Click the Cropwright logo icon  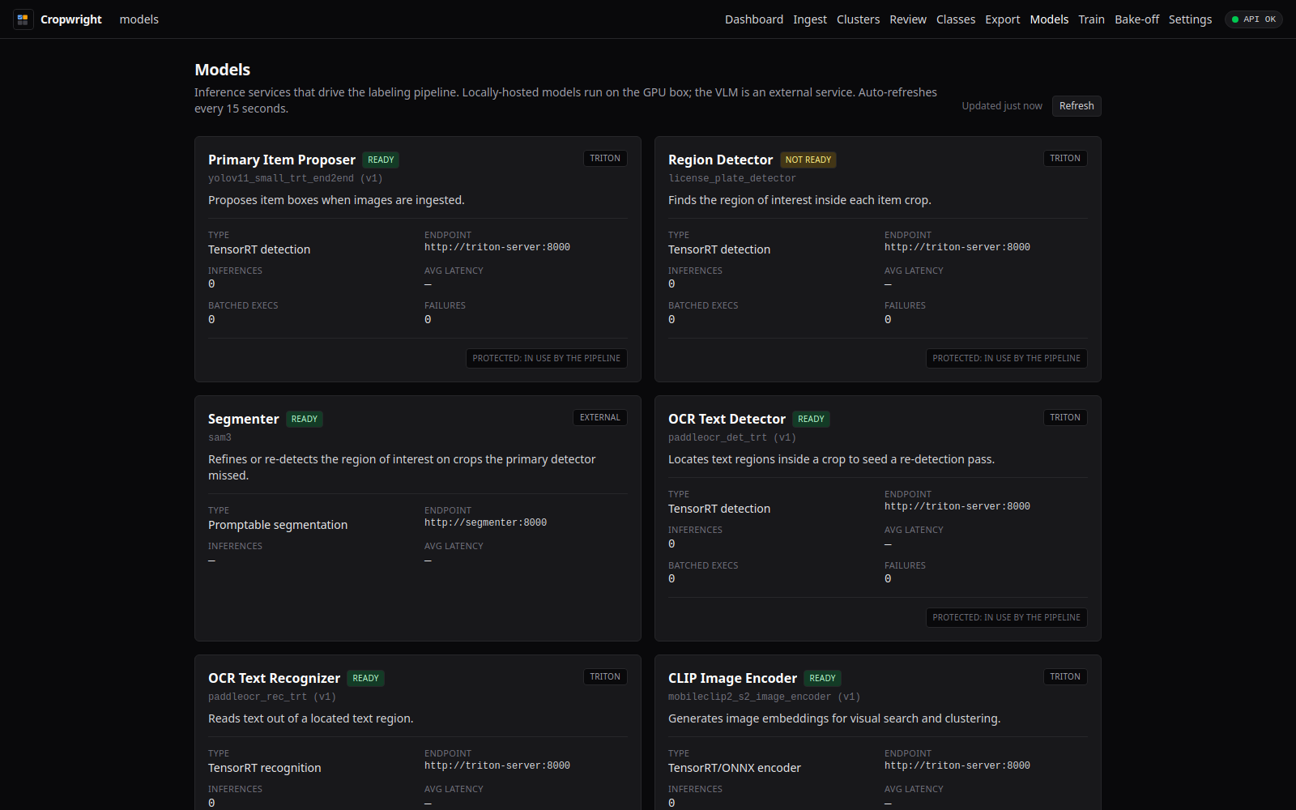coord(23,19)
